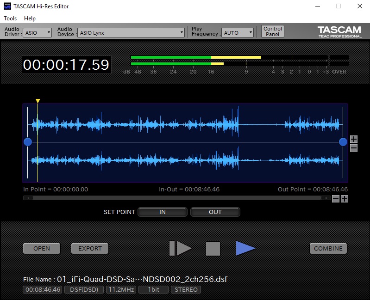Zoom out timeline horizontally with minus icon

tap(336, 199)
